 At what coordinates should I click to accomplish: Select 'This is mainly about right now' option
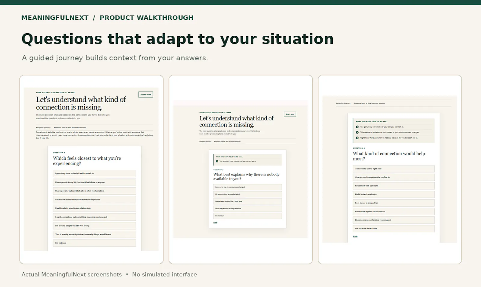(94, 234)
